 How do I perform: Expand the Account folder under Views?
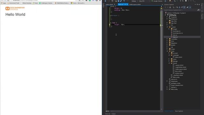tap(169, 53)
